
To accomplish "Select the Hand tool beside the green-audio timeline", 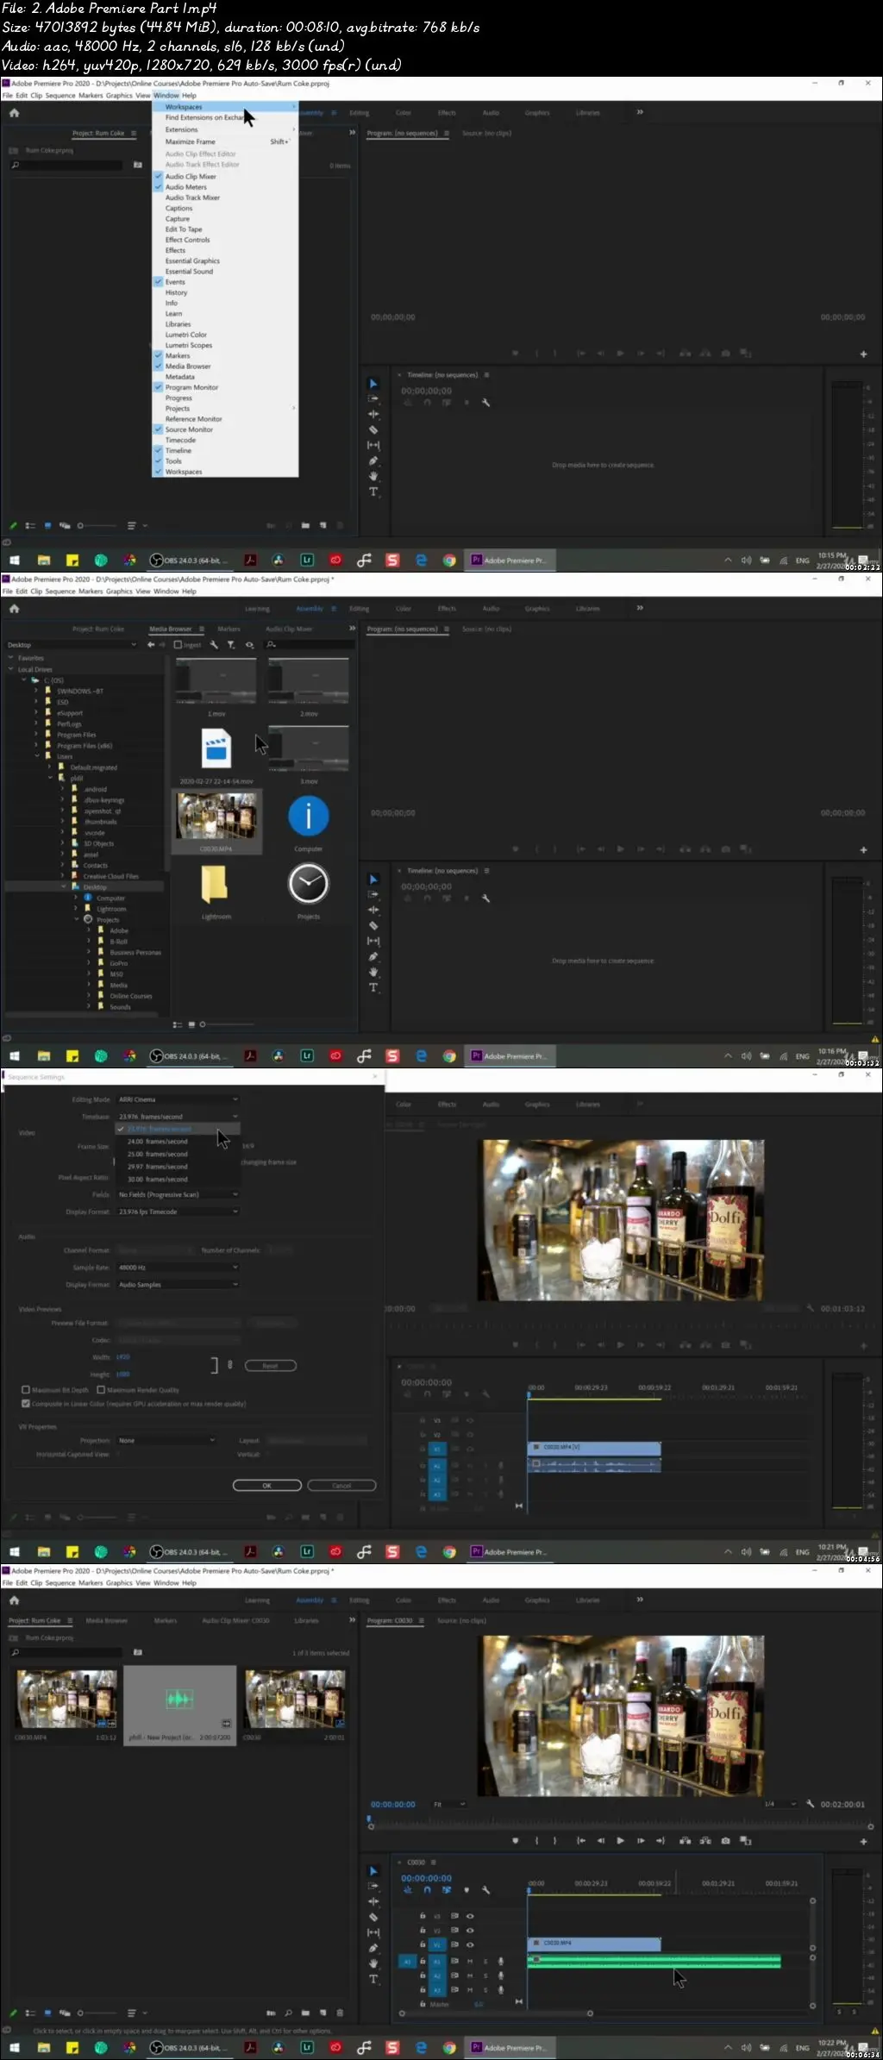I will coord(373,1963).
